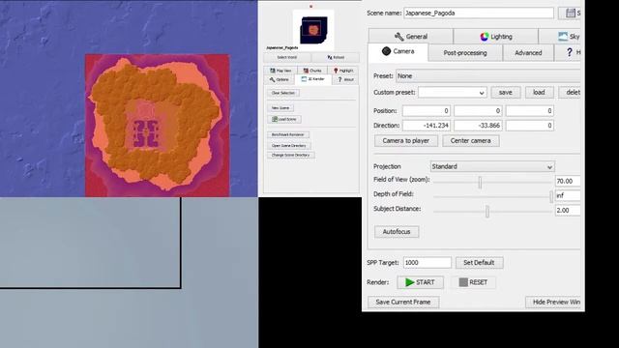Screen dimensions: 619x348
Task: Click Open Scene Directory button
Action: pos(288,146)
